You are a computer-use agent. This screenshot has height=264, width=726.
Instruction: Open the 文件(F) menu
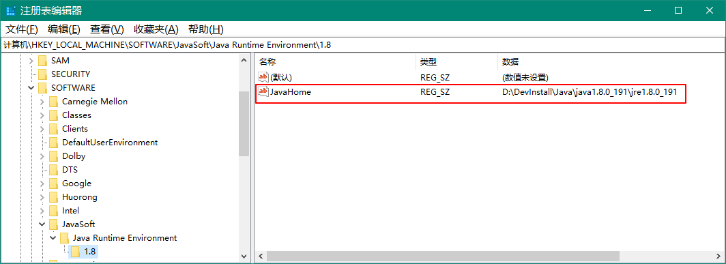click(x=21, y=29)
